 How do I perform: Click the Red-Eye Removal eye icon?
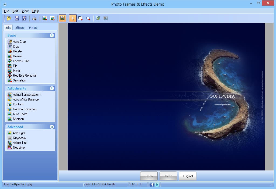pyautogui.click(x=10, y=76)
